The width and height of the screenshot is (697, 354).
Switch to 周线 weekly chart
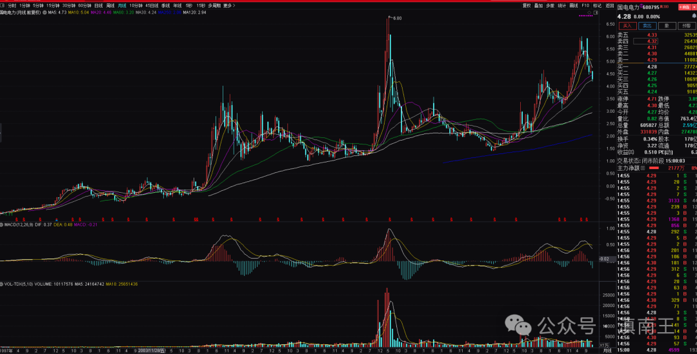pyautogui.click(x=110, y=6)
